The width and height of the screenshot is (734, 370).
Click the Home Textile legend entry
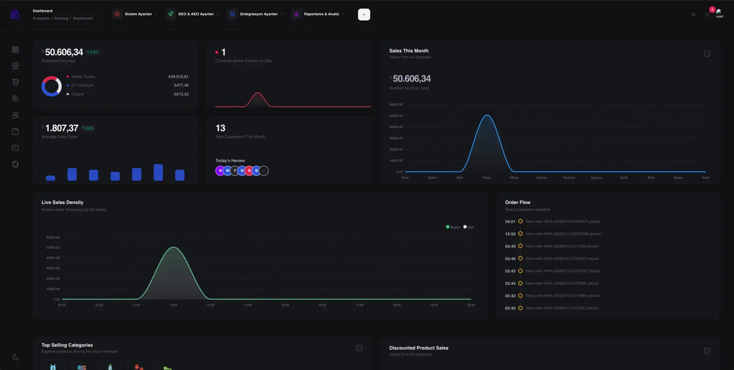pyautogui.click(x=83, y=77)
